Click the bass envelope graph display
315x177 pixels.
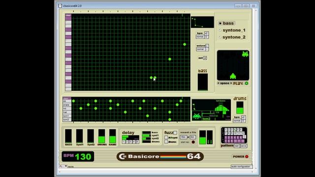[202, 22]
